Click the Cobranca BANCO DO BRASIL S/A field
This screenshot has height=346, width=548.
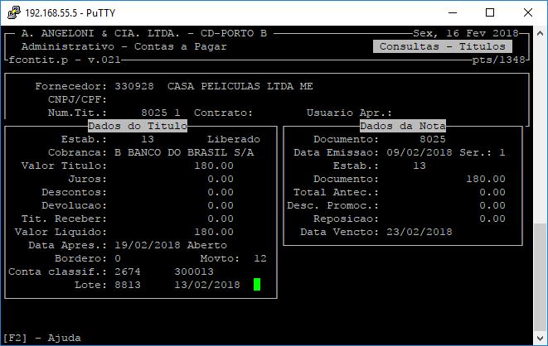point(184,152)
